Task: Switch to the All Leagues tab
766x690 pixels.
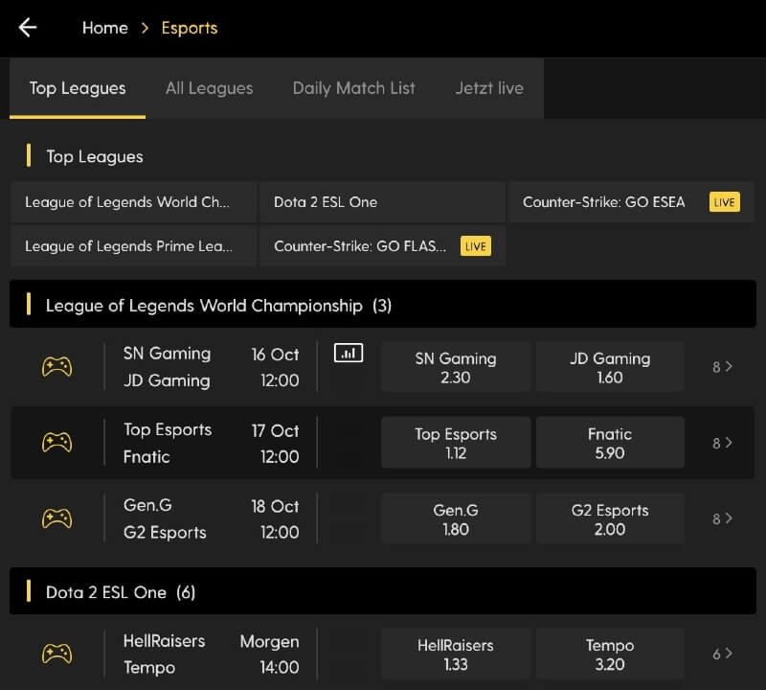Action: [209, 88]
